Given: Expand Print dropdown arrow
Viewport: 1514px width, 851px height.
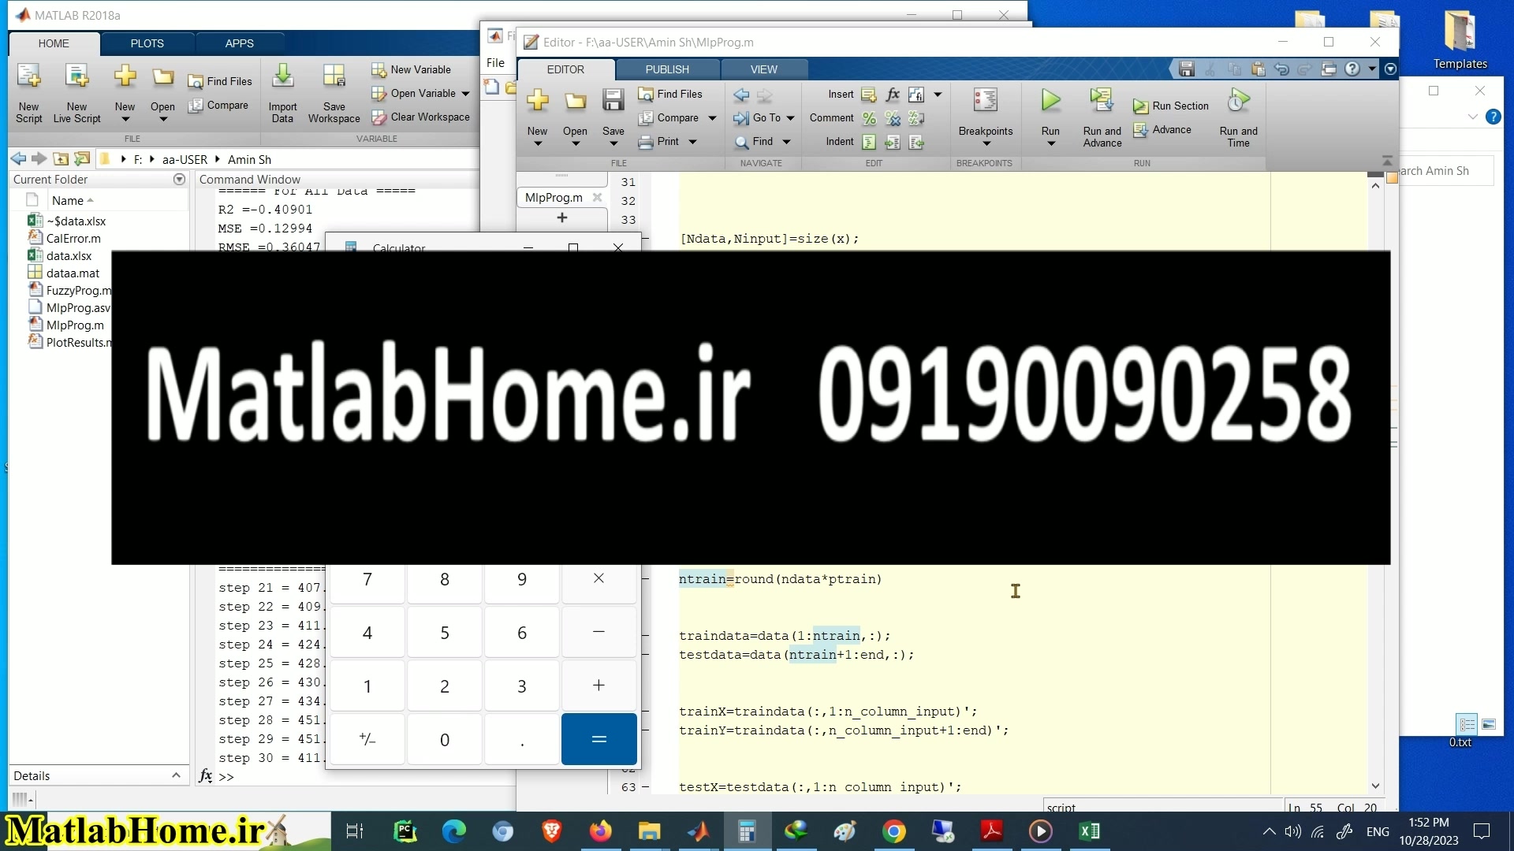Looking at the screenshot, I should coord(692,142).
